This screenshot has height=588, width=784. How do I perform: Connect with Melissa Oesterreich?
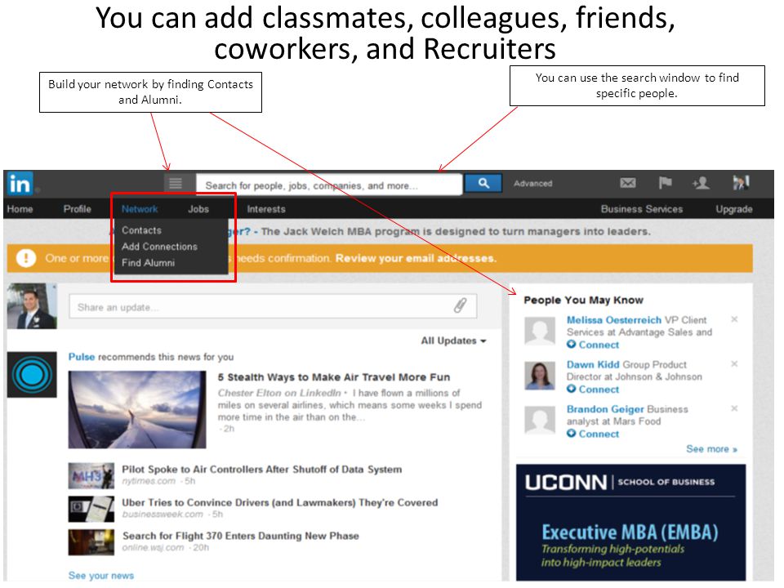tap(593, 345)
